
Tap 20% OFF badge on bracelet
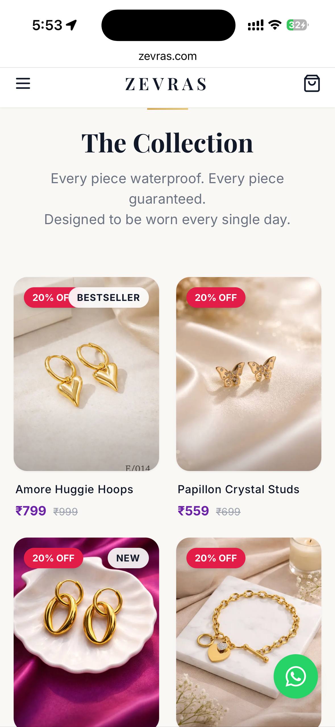tap(216, 558)
